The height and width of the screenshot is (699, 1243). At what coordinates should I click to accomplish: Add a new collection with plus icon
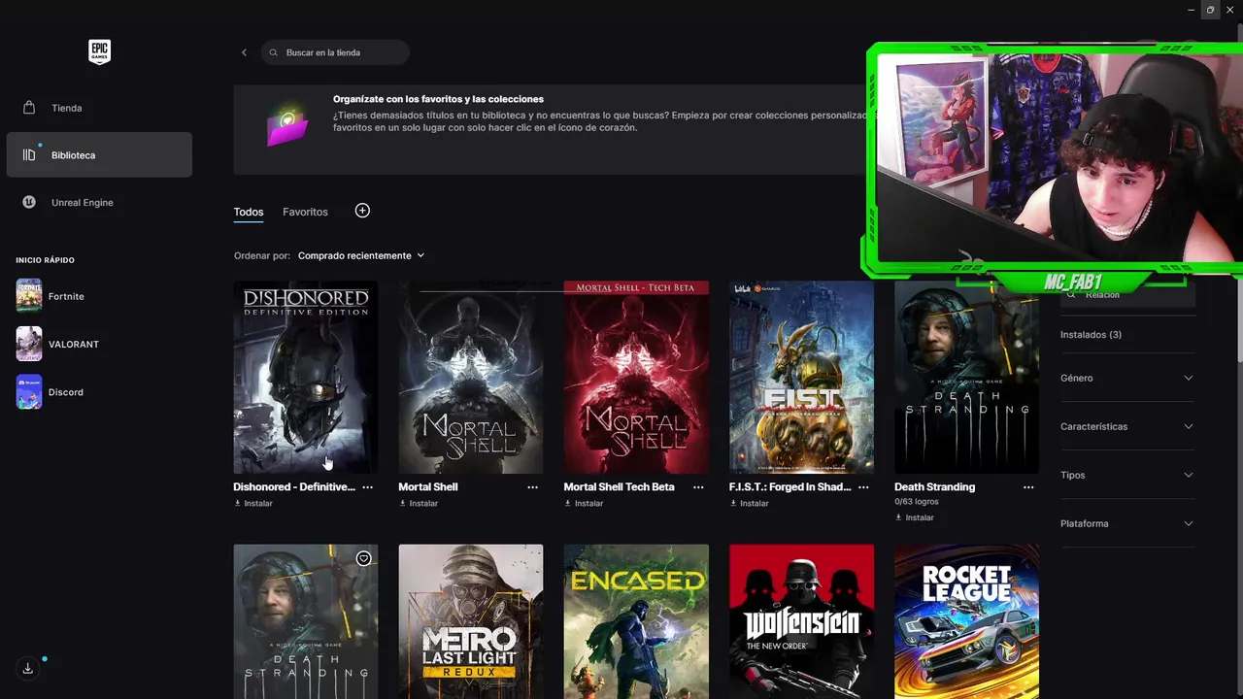362,211
